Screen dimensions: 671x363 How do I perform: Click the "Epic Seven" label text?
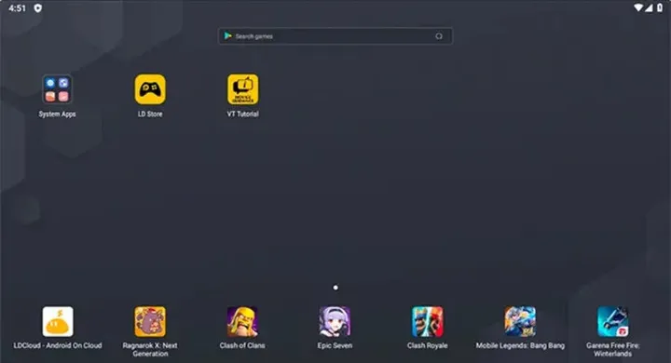pyautogui.click(x=335, y=345)
